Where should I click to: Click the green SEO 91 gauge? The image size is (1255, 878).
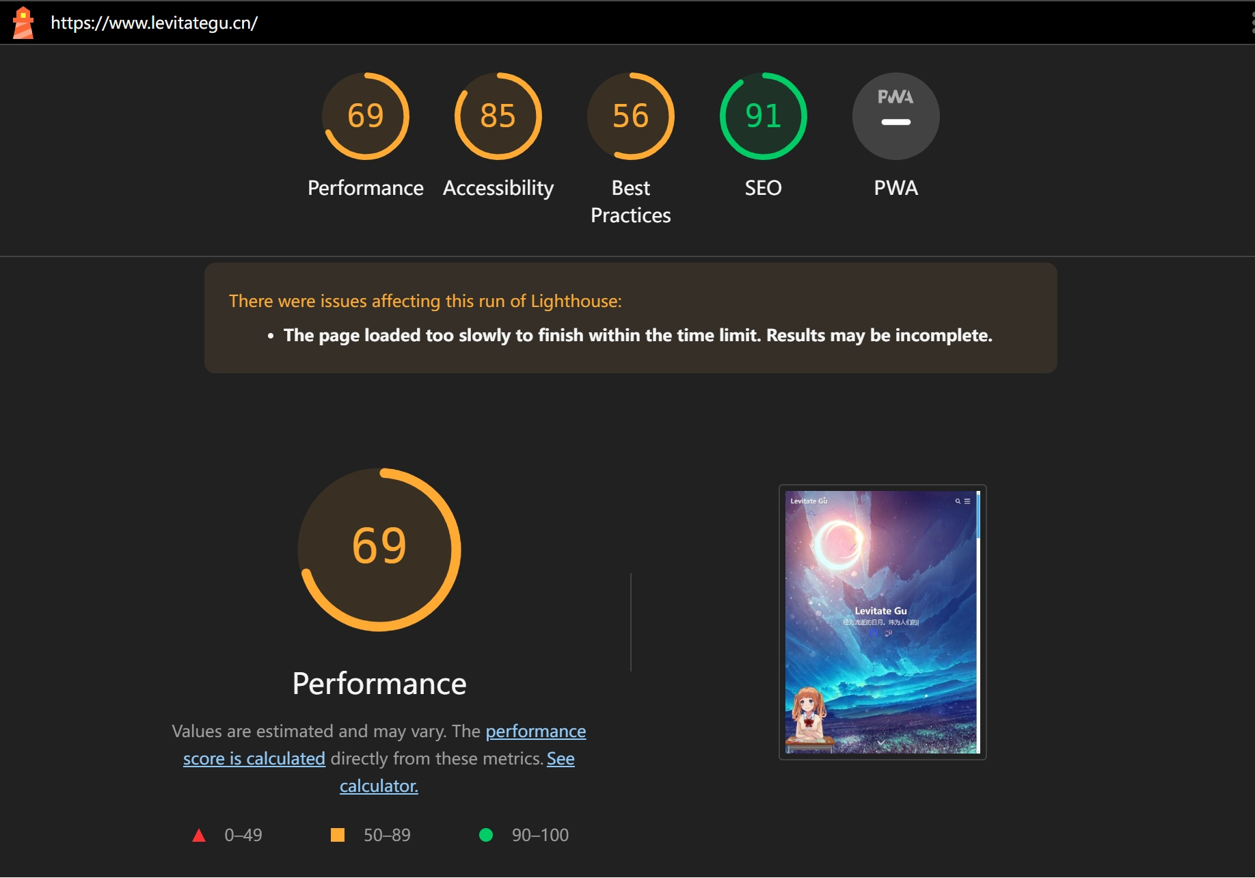pyautogui.click(x=764, y=116)
